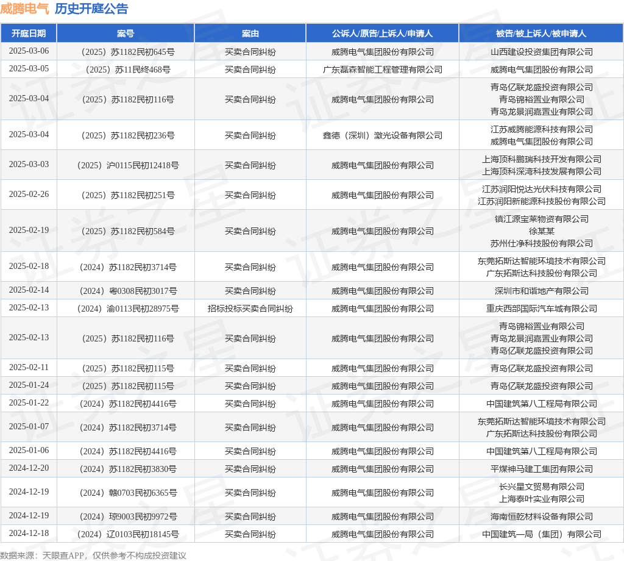The width and height of the screenshot is (624, 561).
Task: Select the date 2025-01-22
Action: click(29, 403)
